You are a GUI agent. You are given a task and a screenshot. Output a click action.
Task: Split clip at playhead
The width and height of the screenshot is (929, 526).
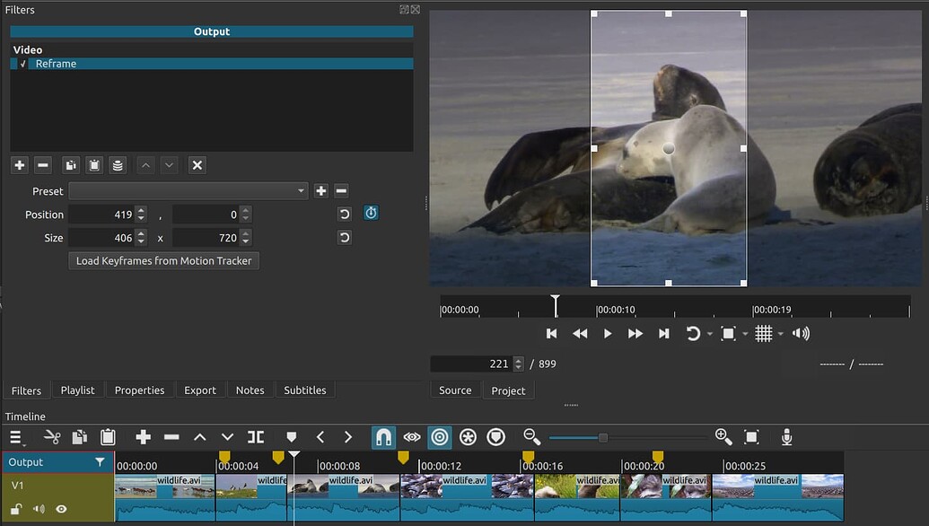pyautogui.click(x=256, y=437)
